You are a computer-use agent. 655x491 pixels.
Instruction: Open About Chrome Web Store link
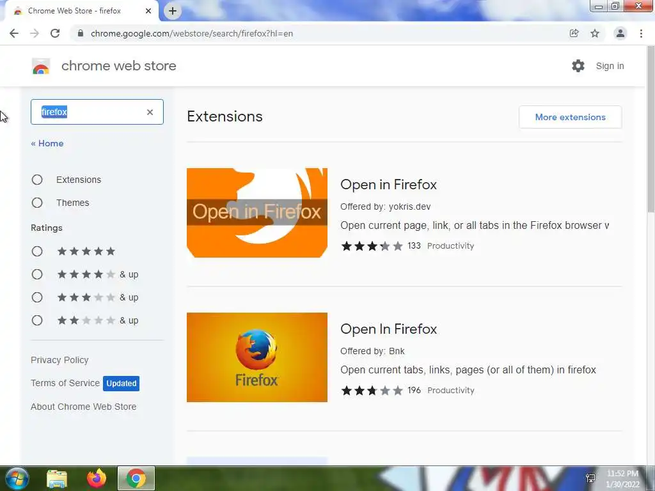[x=84, y=407]
